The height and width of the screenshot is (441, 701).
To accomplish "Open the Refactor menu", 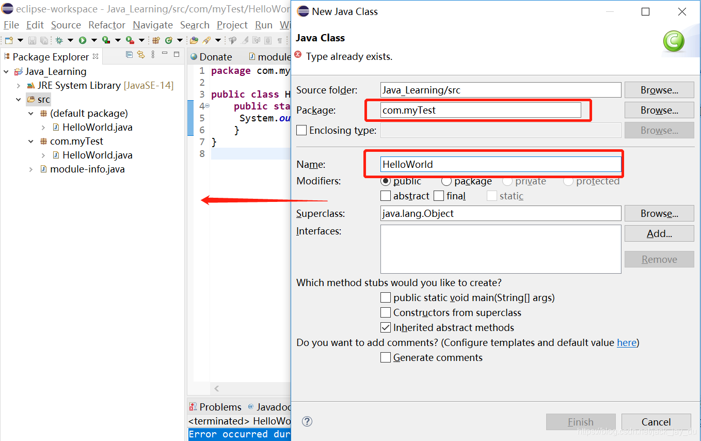I will point(107,25).
